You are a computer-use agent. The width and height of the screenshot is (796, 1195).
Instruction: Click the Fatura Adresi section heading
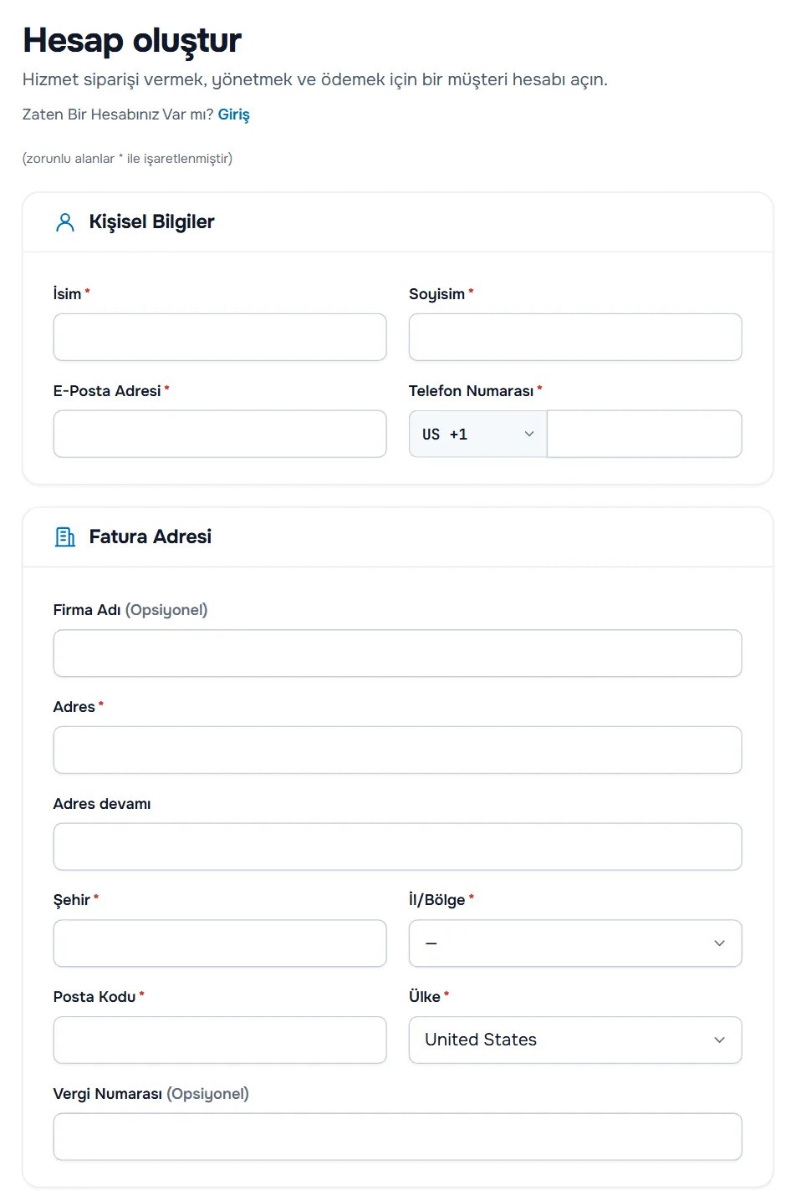click(151, 536)
